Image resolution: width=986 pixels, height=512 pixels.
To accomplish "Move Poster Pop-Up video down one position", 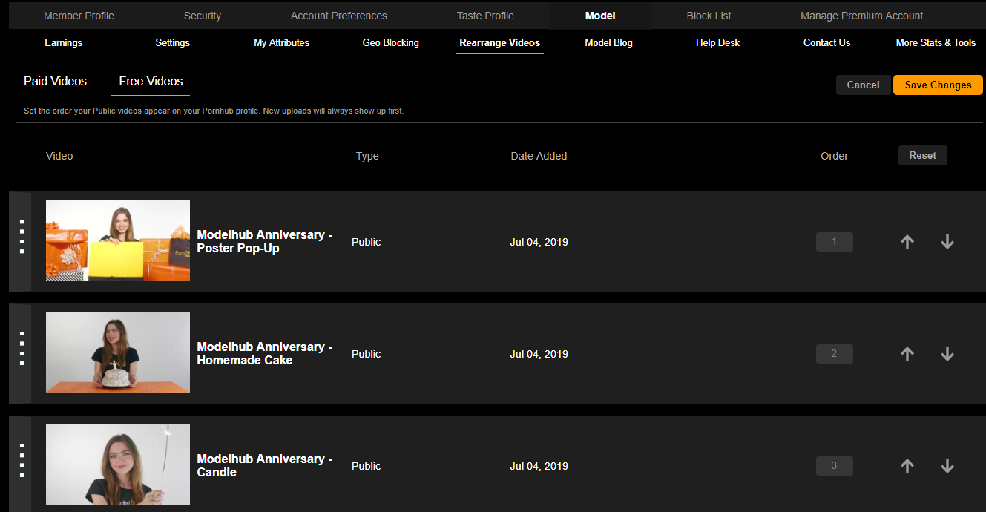I will 947,242.
